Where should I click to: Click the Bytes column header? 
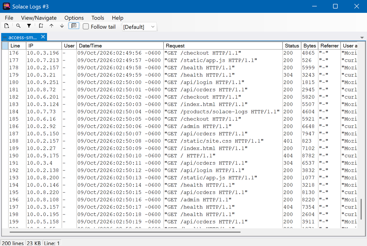(x=310, y=46)
